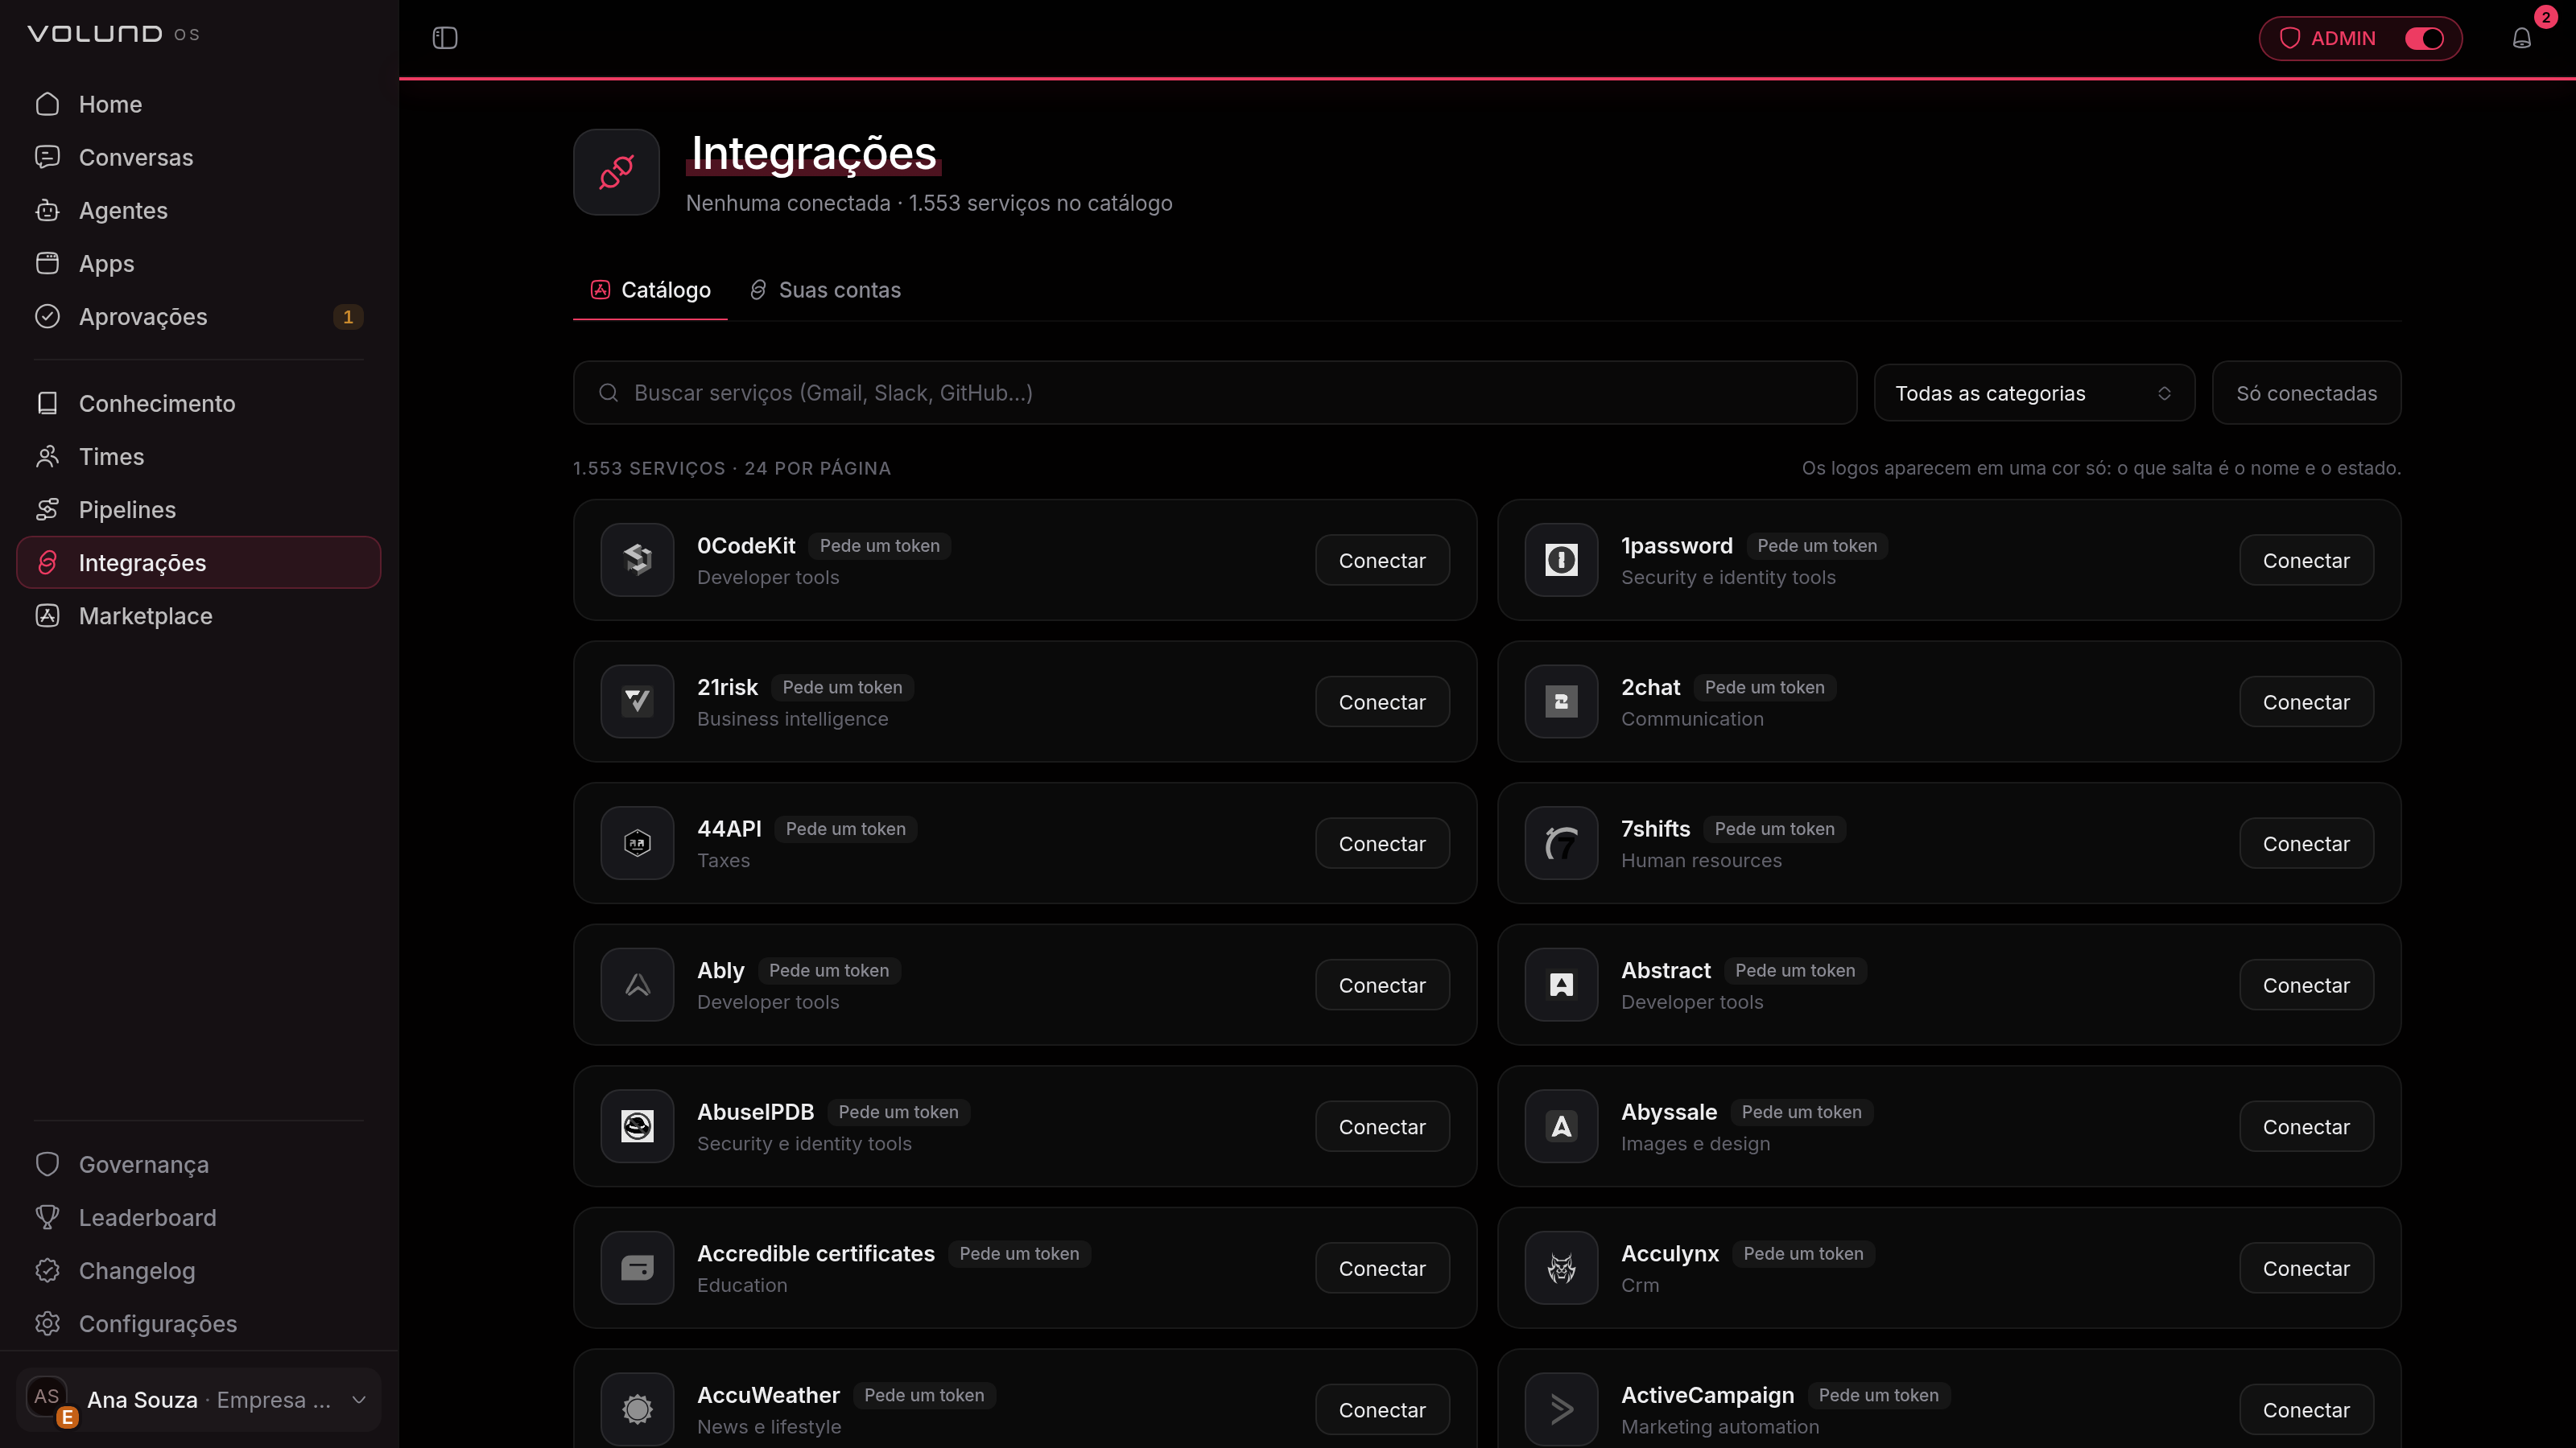Click the Pipelines icon in sidebar

47,508
